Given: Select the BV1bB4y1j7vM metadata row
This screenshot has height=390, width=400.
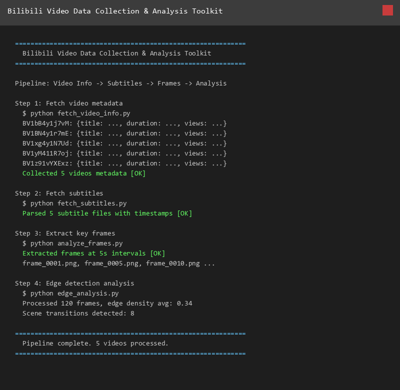Looking at the screenshot, I should pos(124,123).
